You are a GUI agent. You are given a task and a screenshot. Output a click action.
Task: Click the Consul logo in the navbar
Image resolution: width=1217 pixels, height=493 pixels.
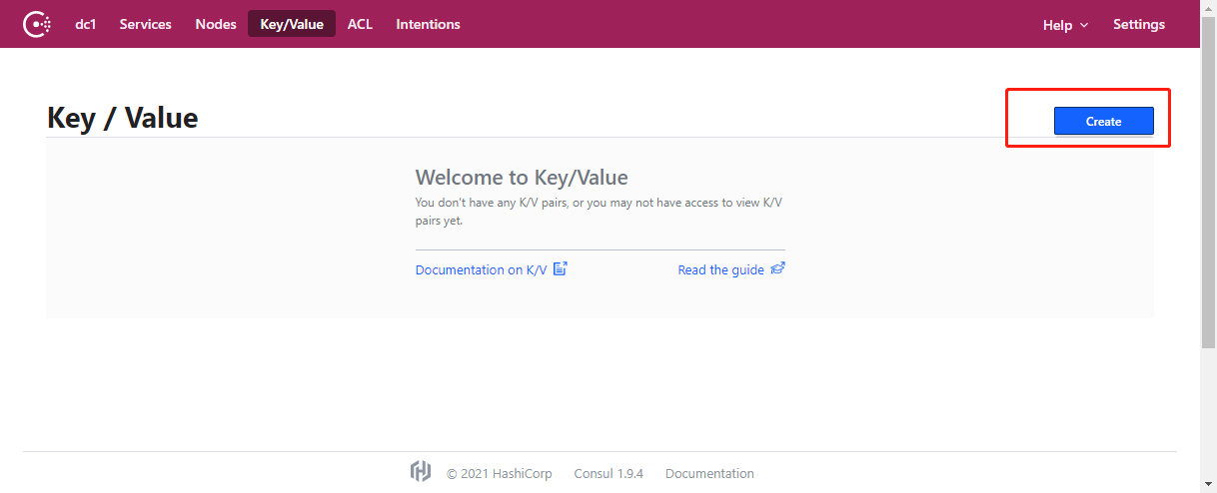click(x=37, y=24)
